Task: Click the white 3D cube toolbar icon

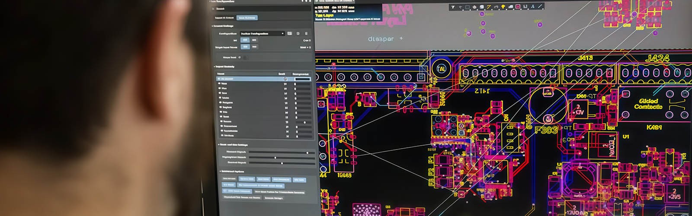Action: click(x=482, y=7)
